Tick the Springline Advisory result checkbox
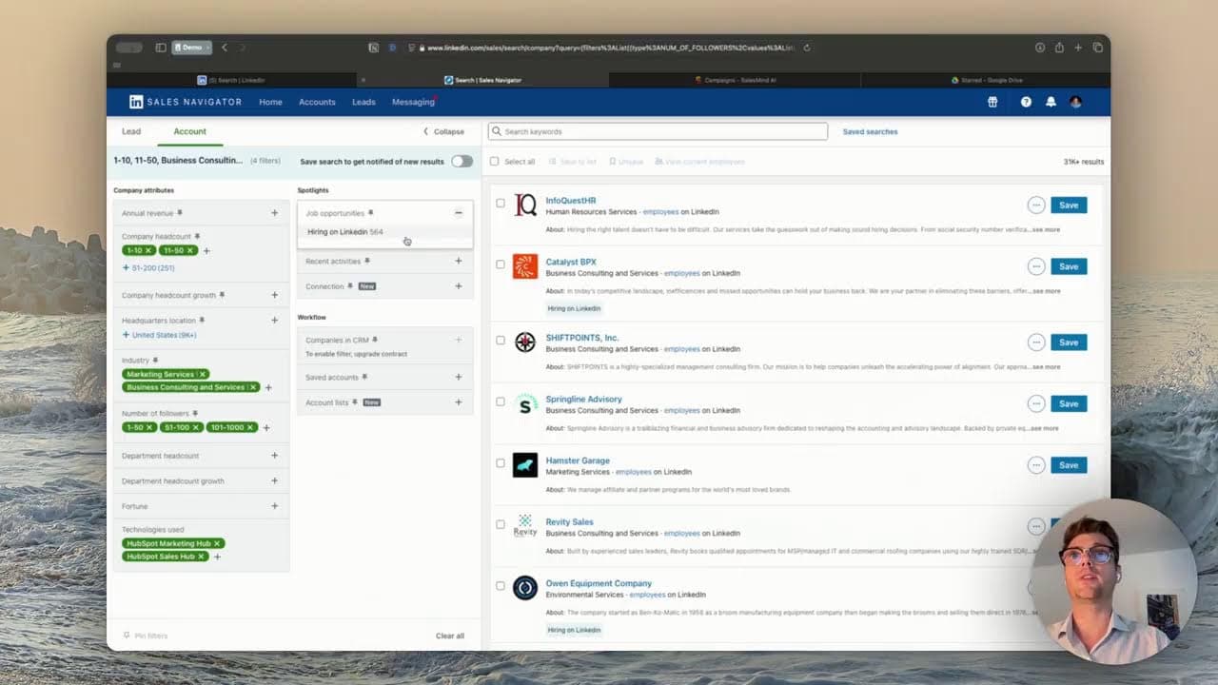This screenshot has width=1218, height=685. pyautogui.click(x=501, y=401)
